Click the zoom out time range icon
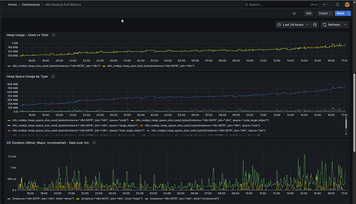This screenshot has height=204, width=356. 315,25
